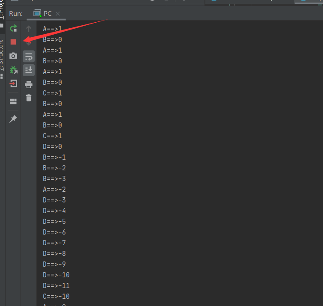323x306 pixels.
Task: Pin the Run tab
Action: coord(13,119)
